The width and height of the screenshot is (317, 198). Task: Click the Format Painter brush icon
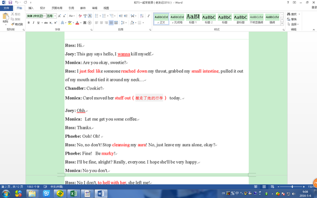[x=13, y=24]
